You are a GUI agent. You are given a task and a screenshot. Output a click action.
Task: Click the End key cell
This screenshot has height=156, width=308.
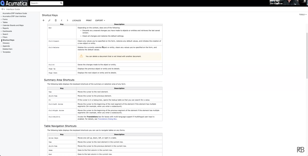(x=62, y=154)
